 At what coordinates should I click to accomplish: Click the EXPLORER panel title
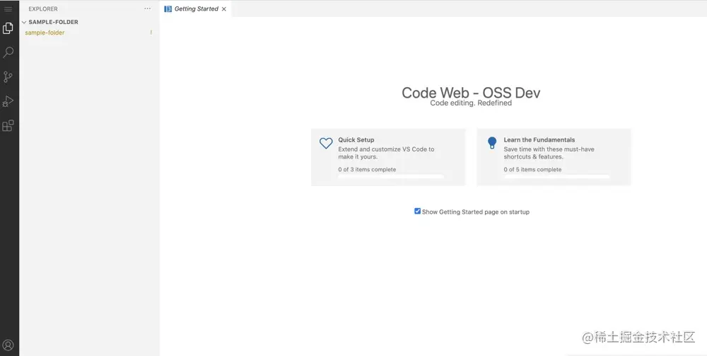[x=43, y=8]
